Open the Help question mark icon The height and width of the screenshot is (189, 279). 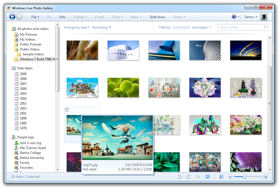234,17
